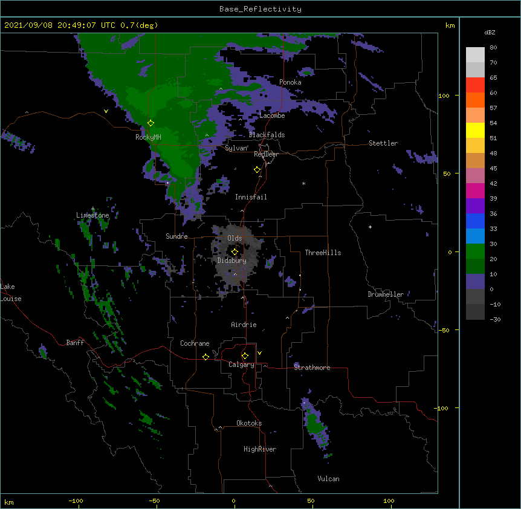Click the yellow V marker northeast of Calgary
The image size is (521, 509).
click(x=259, y=353)
